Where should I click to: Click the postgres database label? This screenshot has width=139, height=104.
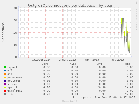[x=14, y=81]
